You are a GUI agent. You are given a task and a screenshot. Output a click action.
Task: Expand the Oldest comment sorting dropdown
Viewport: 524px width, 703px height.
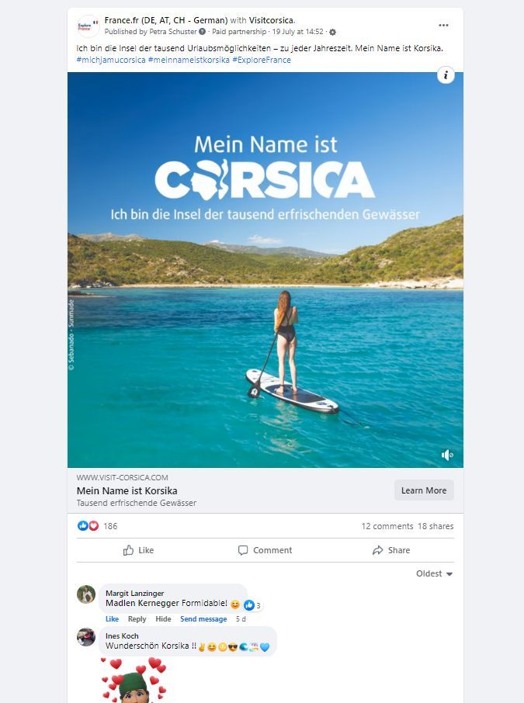pyautogui.click(x=434, y=573)
